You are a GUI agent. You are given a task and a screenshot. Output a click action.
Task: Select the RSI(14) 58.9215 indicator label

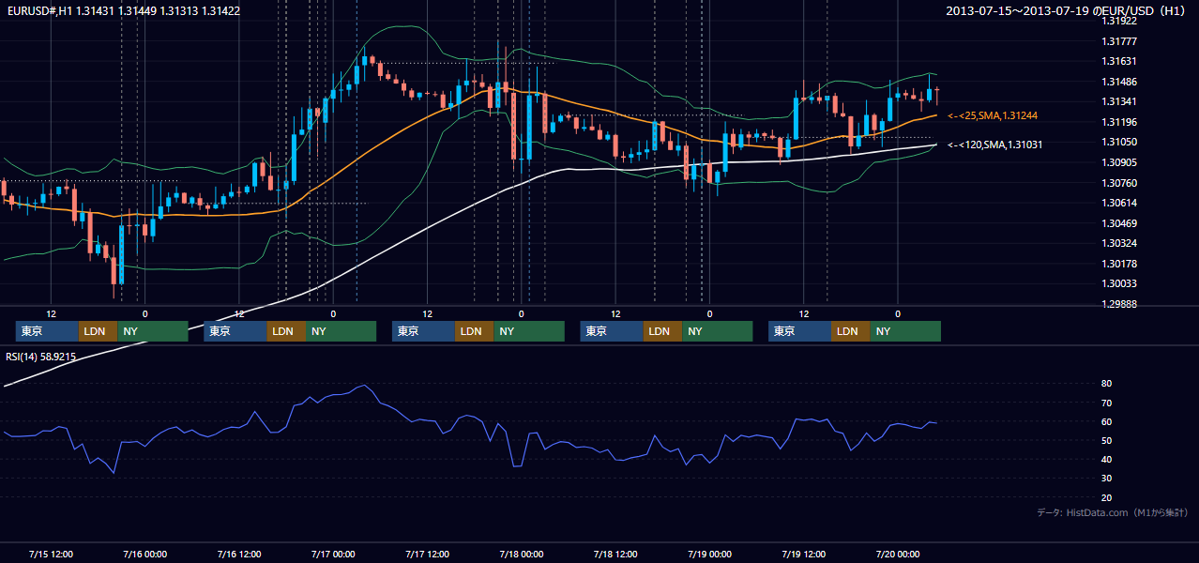point(41,358)
